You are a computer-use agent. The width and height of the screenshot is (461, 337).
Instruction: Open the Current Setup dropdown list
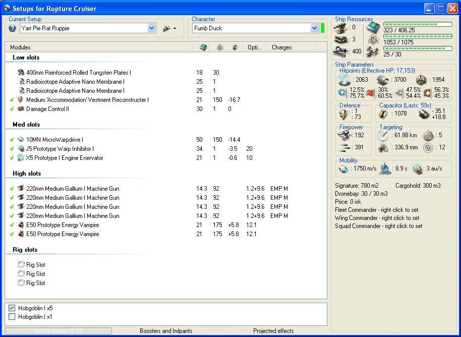click(x=152, y=29)
